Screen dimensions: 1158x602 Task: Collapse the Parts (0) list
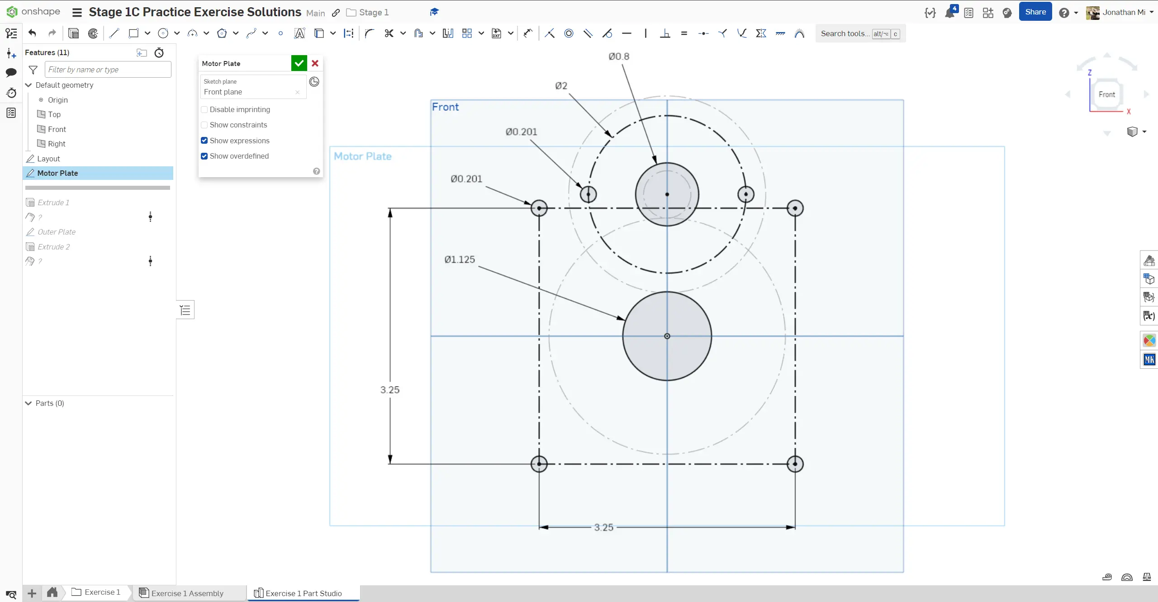(x=28, y=403)
